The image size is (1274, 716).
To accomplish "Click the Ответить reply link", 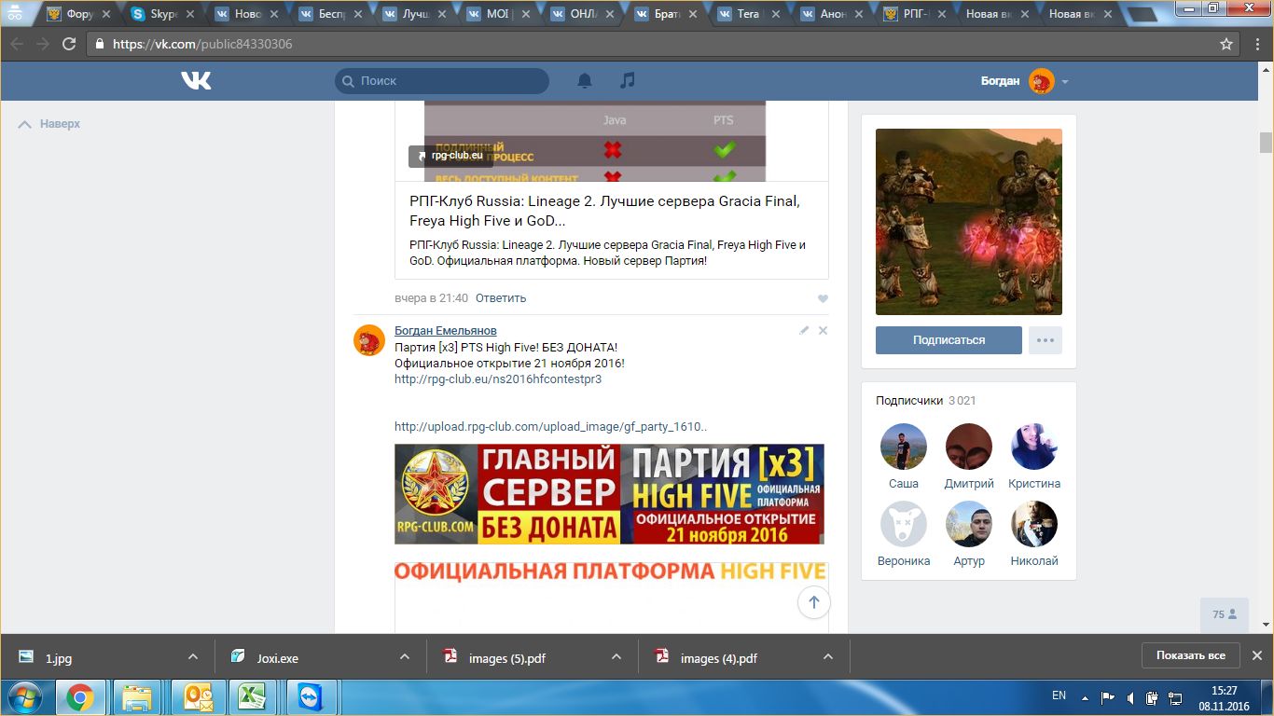I will coord(500,298).
